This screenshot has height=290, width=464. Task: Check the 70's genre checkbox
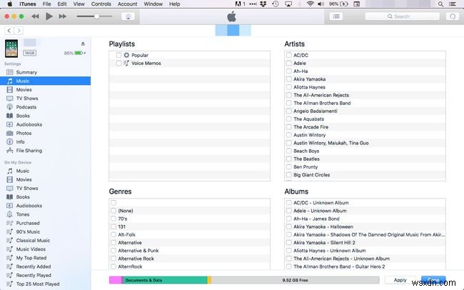113,219
